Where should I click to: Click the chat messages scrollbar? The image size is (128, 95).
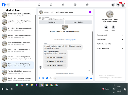point(92,52)
